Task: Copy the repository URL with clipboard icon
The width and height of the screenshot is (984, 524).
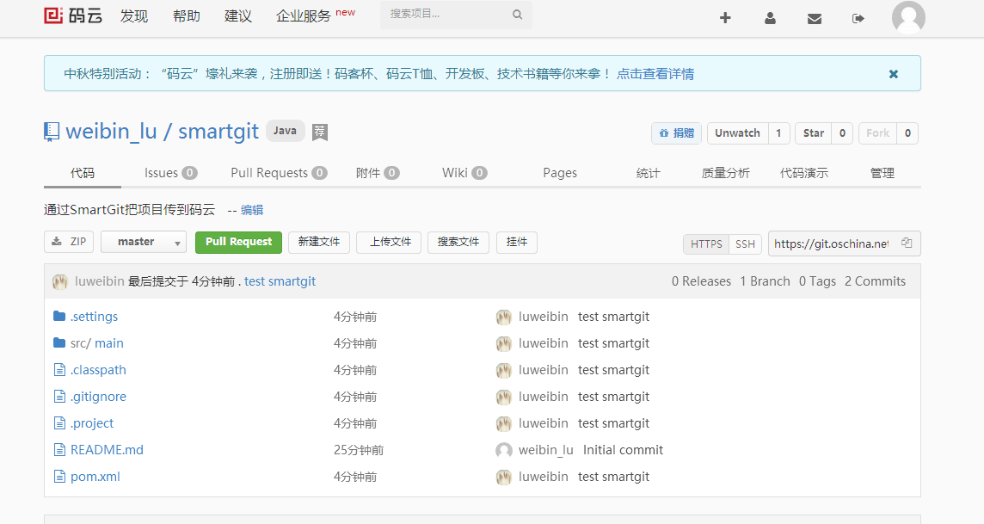Action: [x=907, y=243]
